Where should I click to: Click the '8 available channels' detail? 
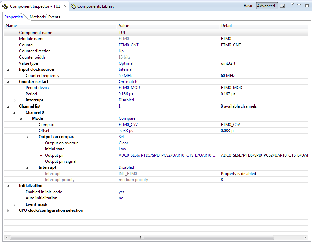point(239,106)
